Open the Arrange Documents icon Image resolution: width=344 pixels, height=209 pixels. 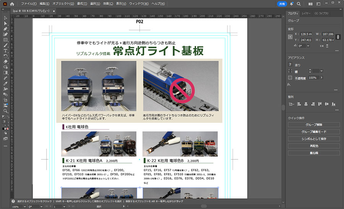(x=310, y=4)
